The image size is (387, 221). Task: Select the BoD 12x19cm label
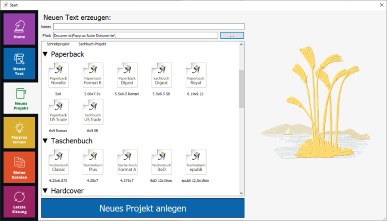(161, 180)
